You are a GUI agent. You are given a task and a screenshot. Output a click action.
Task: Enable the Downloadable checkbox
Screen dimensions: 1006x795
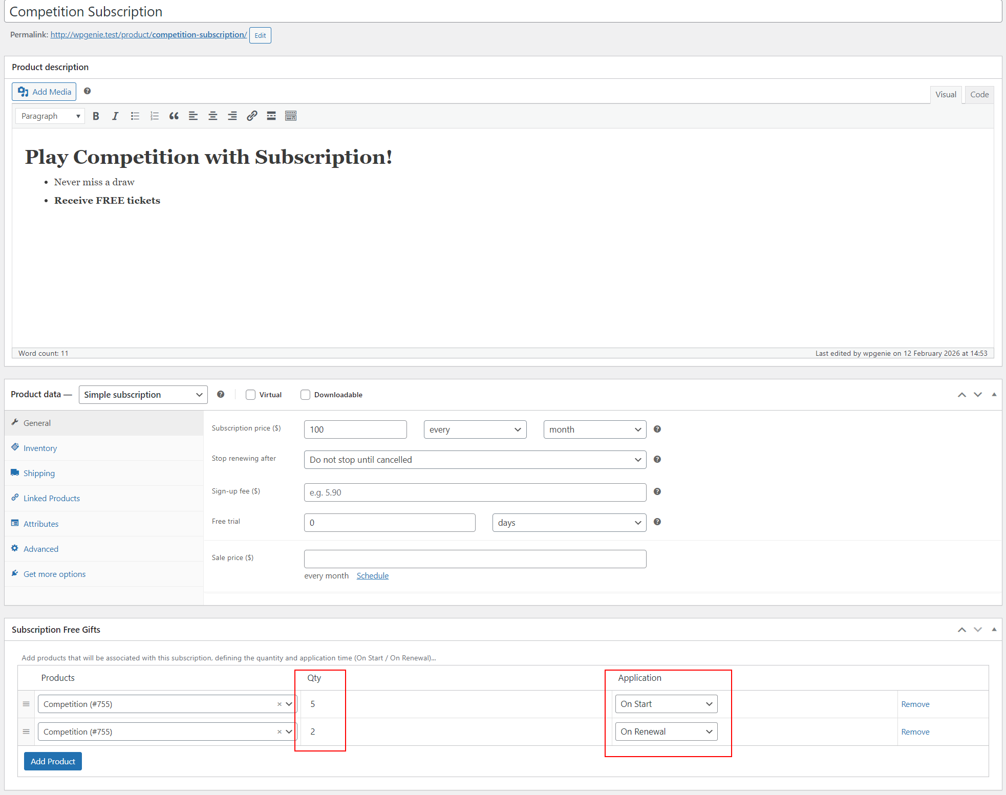305,395
